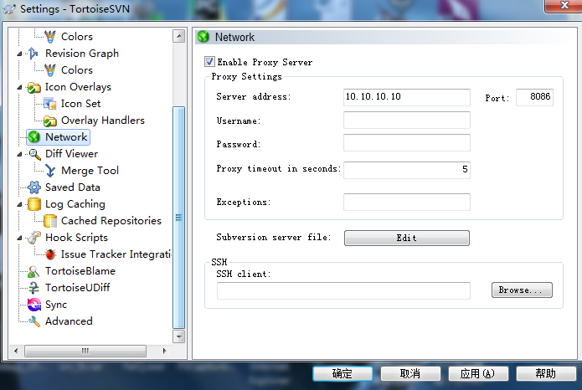Collapse the Diff Viewer tree node
582x390 pixels.
click(x=19, y=154)
